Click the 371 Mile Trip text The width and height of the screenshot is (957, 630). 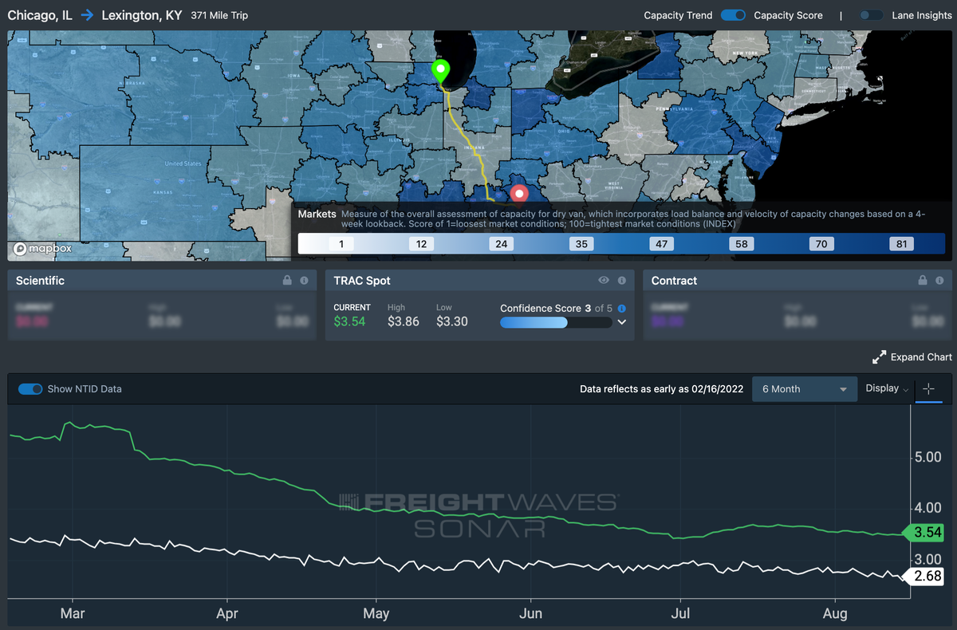219,15
